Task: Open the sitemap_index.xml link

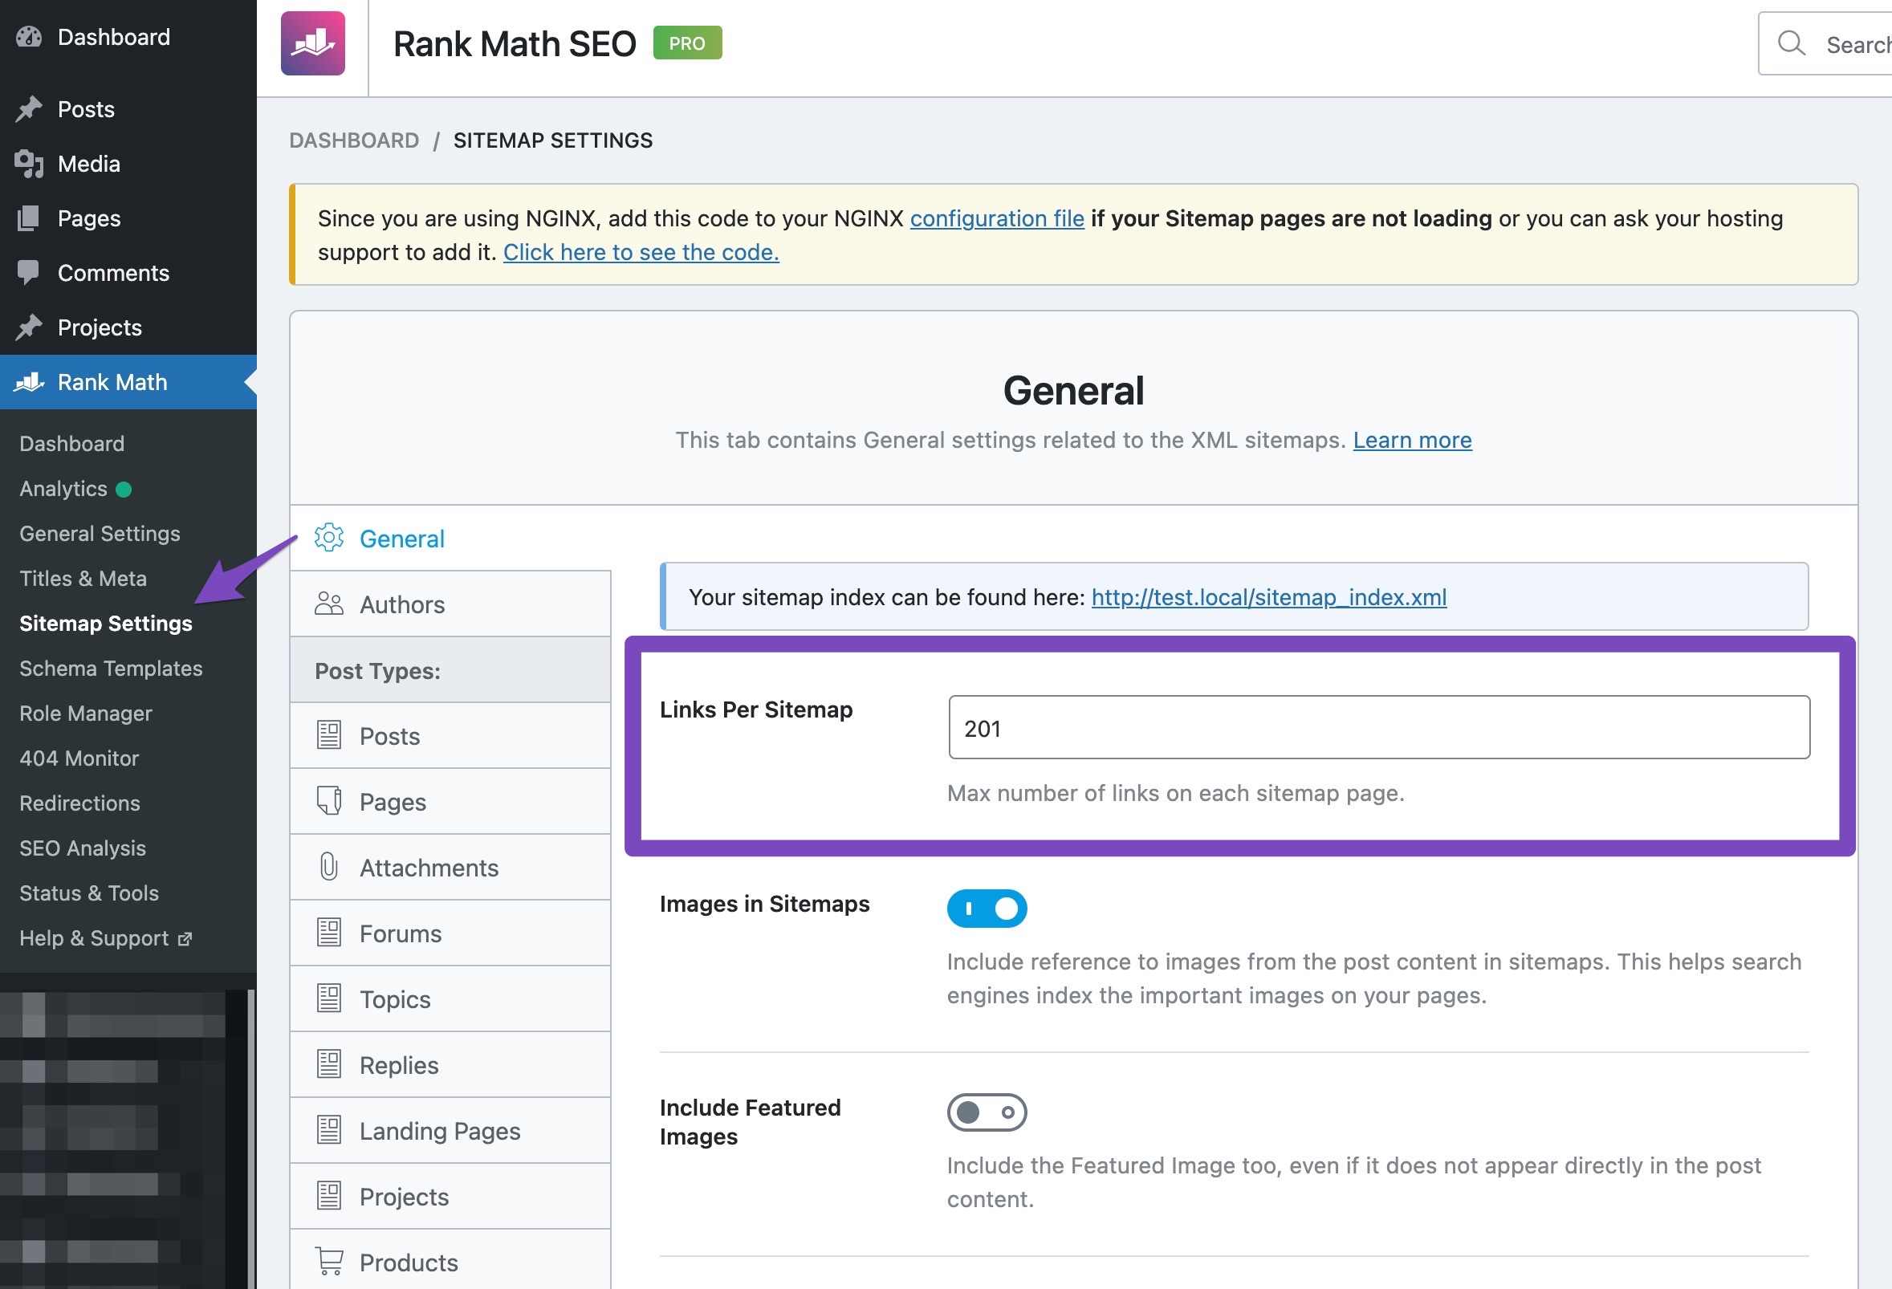Action: click(1268, 597)
